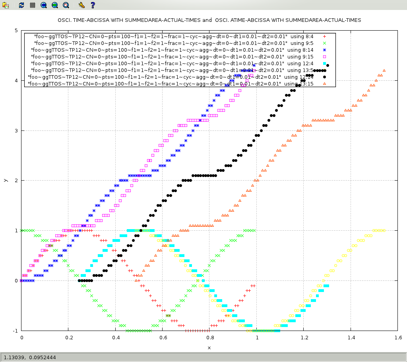Go back to previous zoom level
The width and height of the screenshot is (407, 362).
point(44,5)
